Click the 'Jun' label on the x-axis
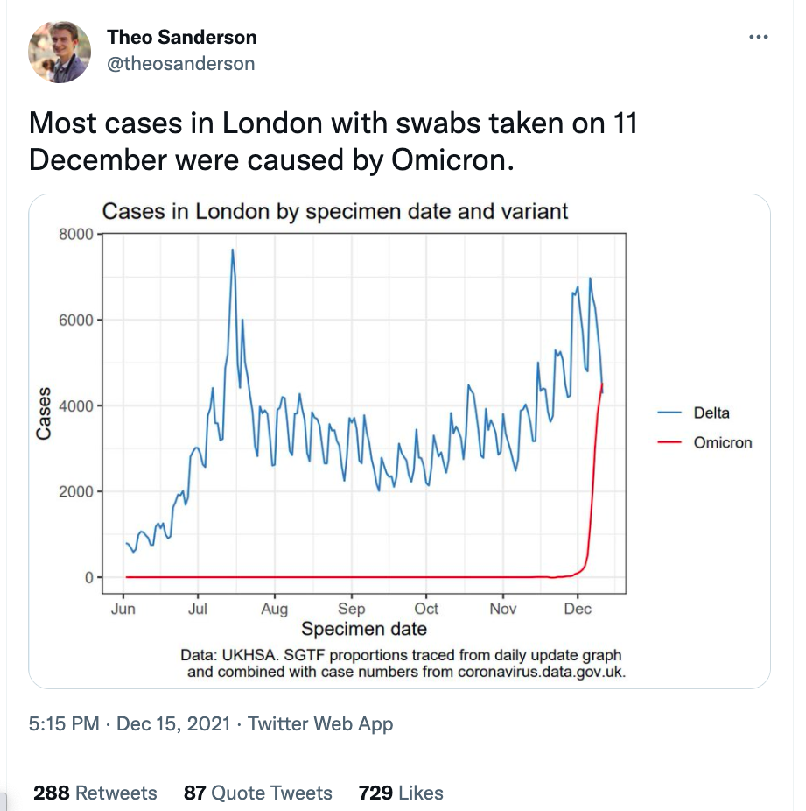The image size is (806, 811). point(123,609)
